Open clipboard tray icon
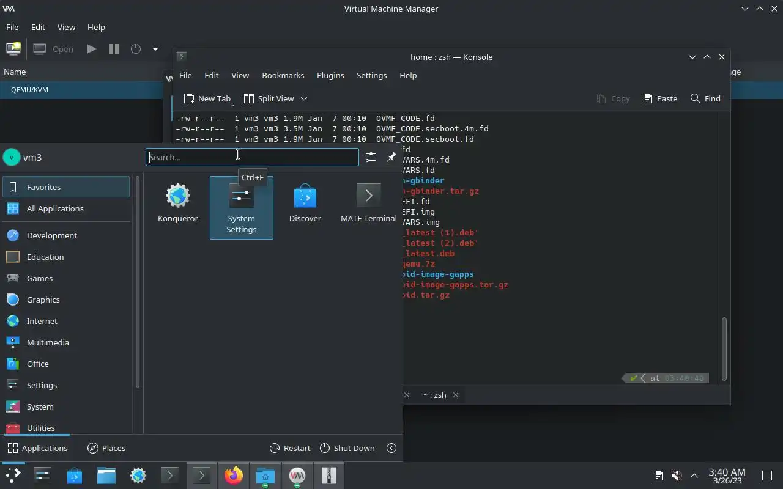 pos(658,476)
